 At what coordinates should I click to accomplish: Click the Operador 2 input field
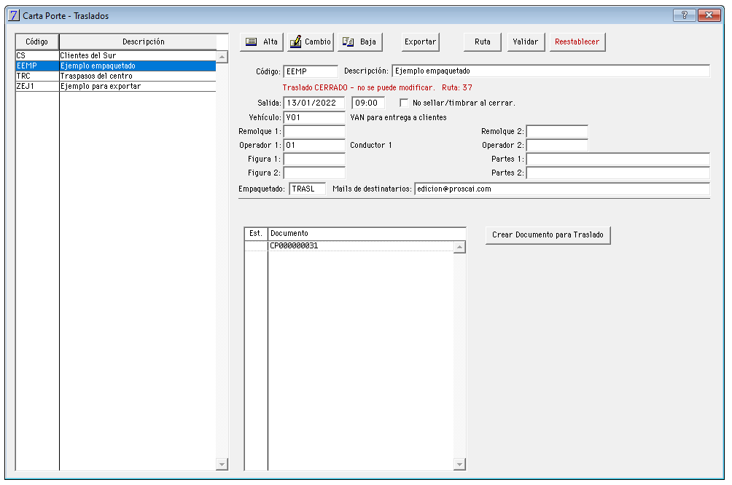pyautogui.click(x=557, y=145)
